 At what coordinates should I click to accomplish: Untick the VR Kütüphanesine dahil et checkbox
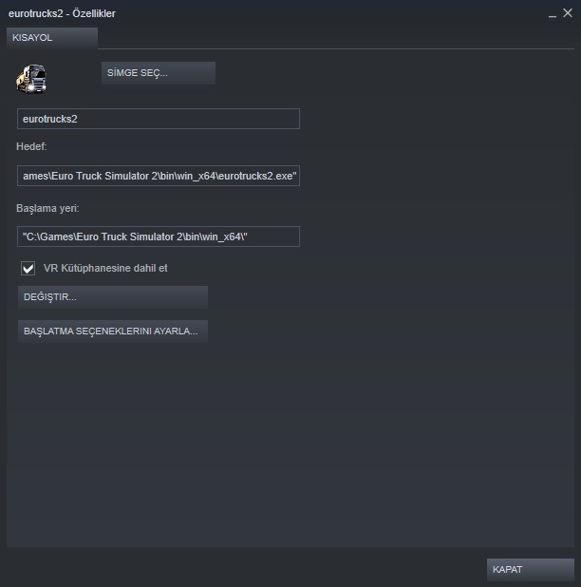point(28,268)
